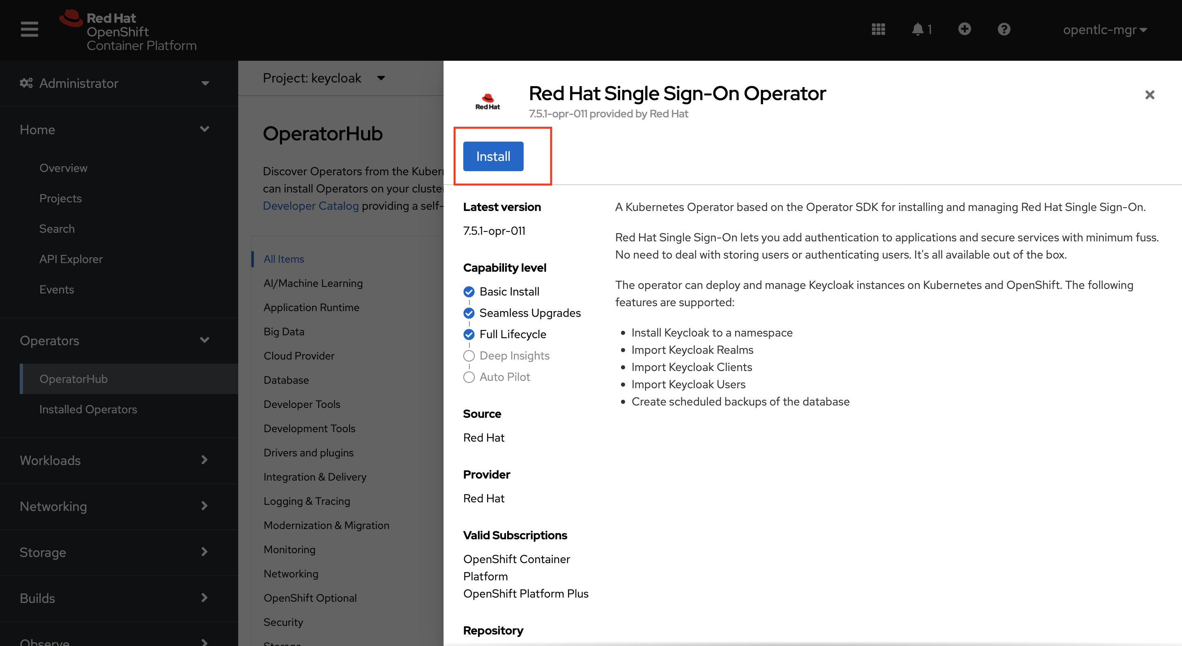Filter by Application Runtime category
The width and height of the screenshot is (1182, 646).
[x=311, y=307]
